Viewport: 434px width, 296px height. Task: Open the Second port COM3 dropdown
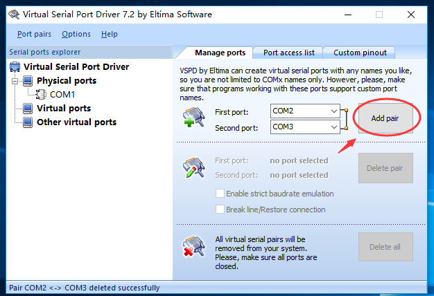pyautogui.click(x=334, y=127)
